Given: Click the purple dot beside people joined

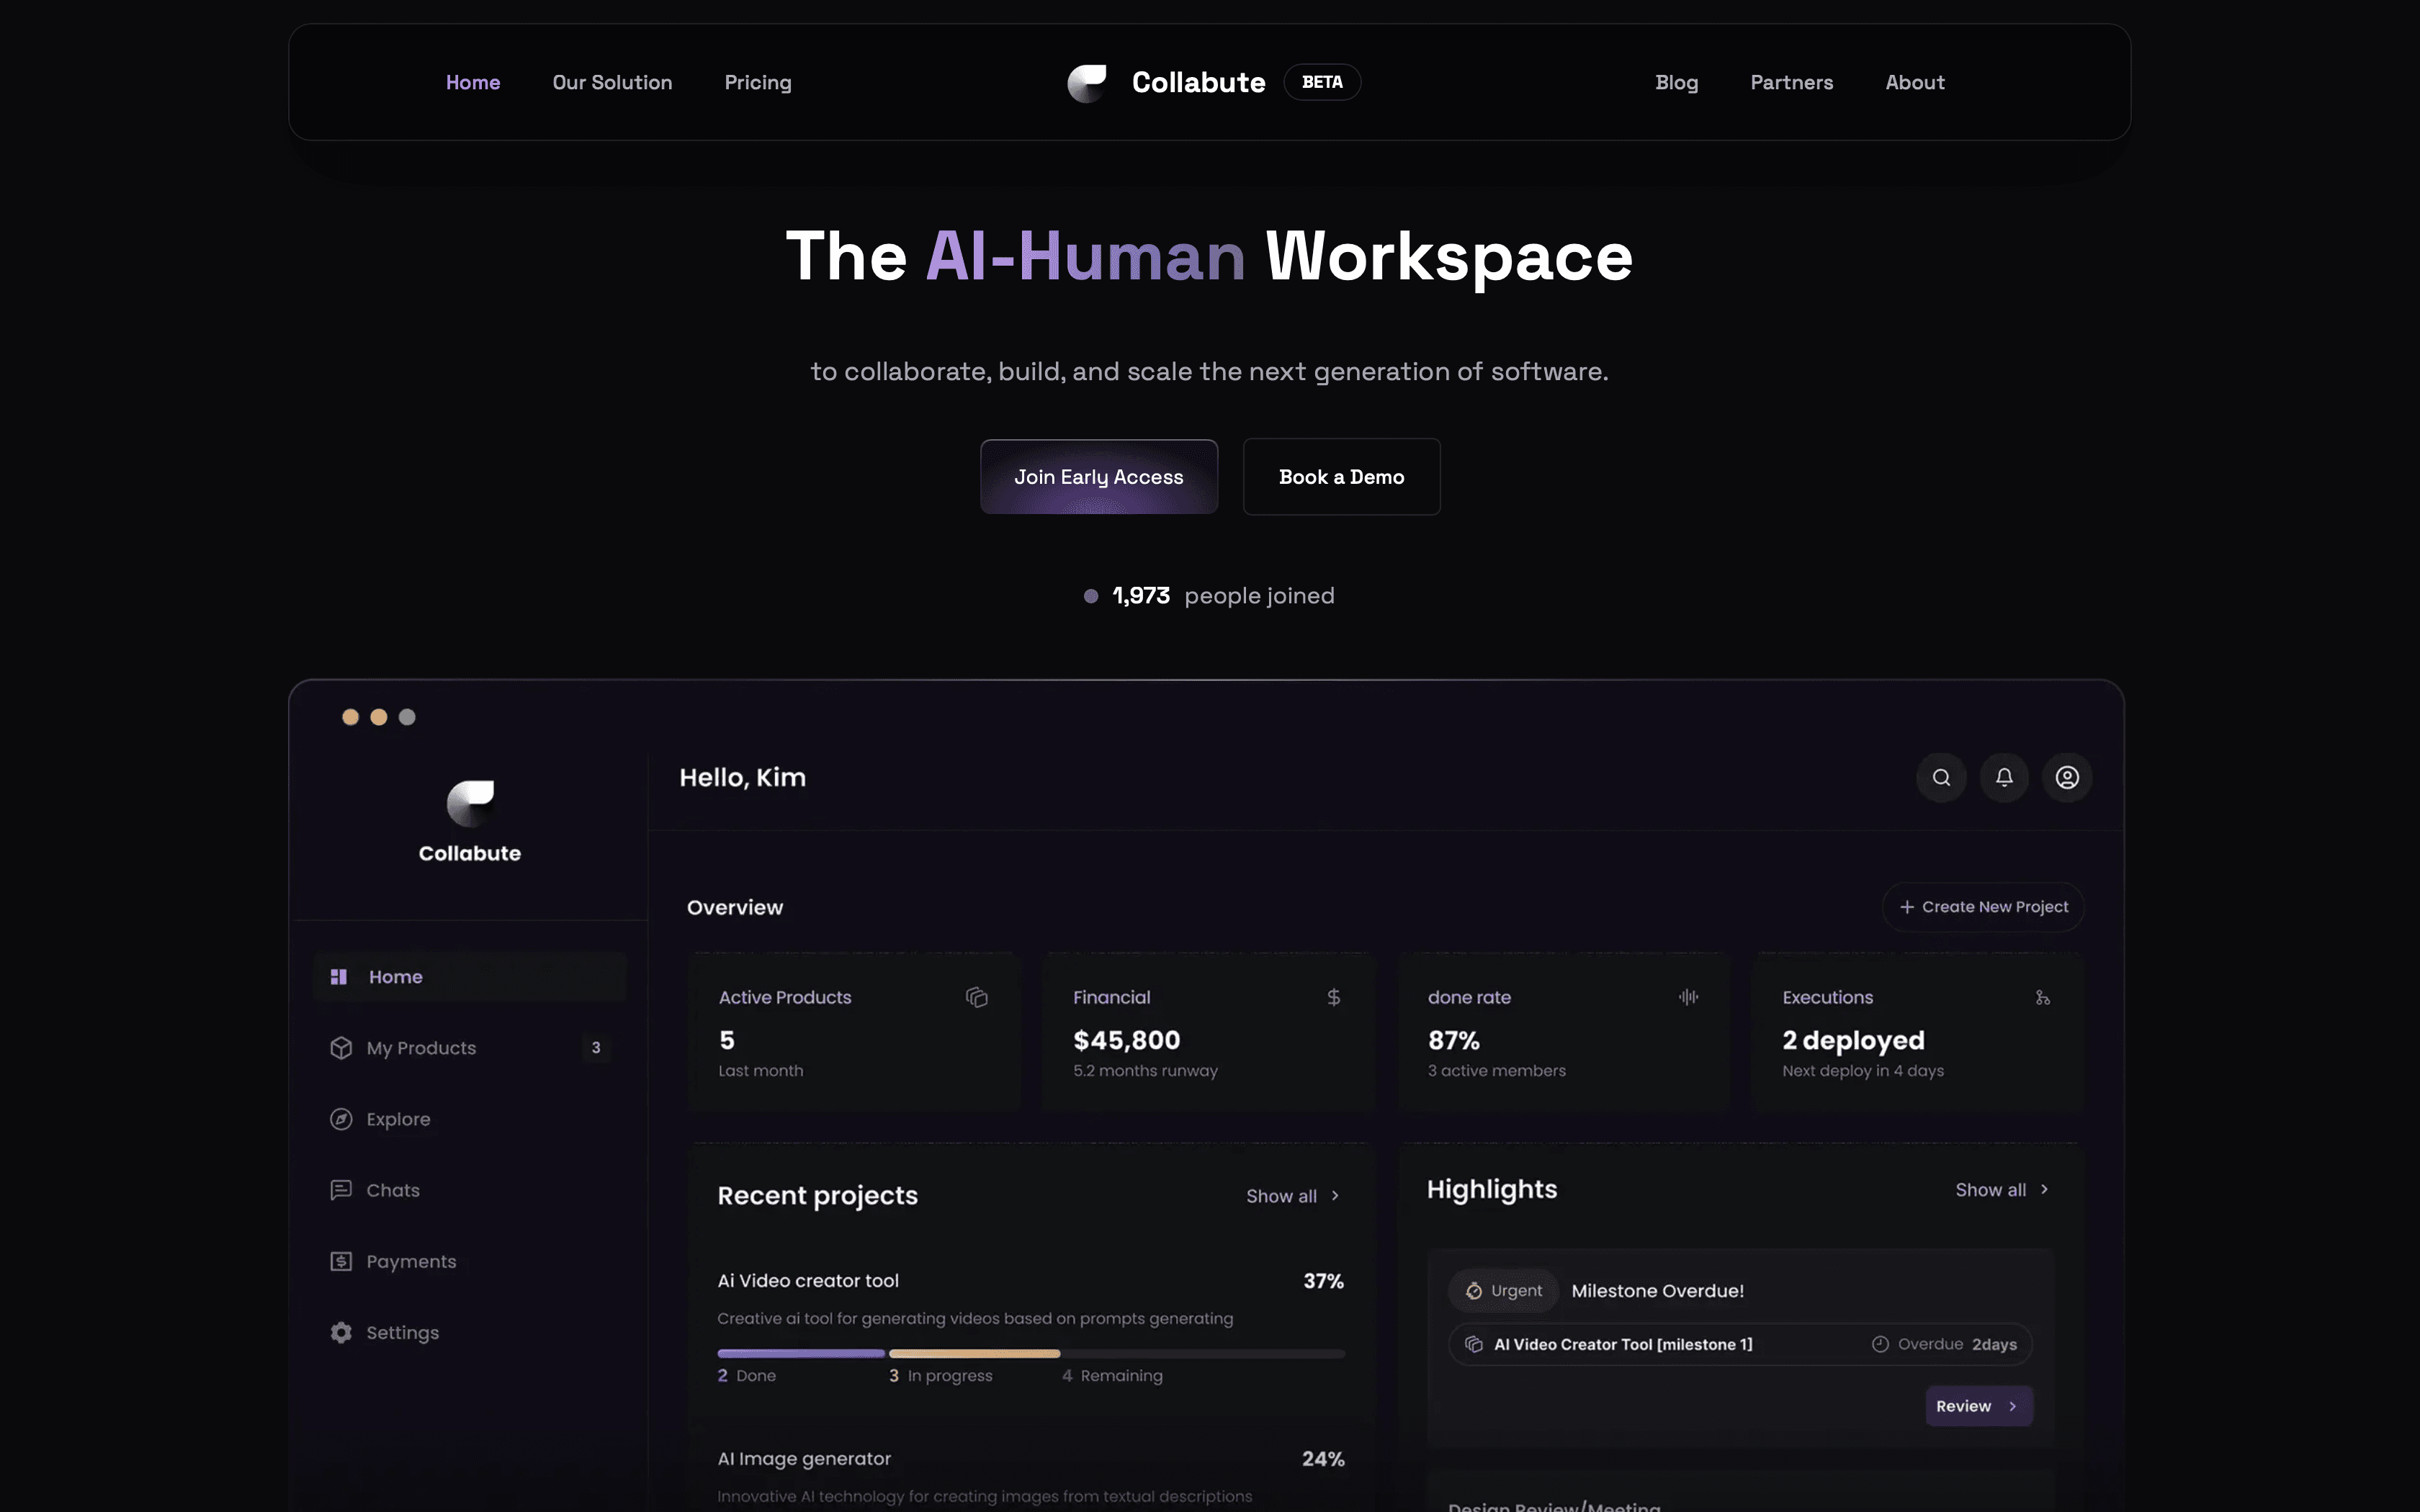Looking at the screenshot, I should pos(1091,596).
